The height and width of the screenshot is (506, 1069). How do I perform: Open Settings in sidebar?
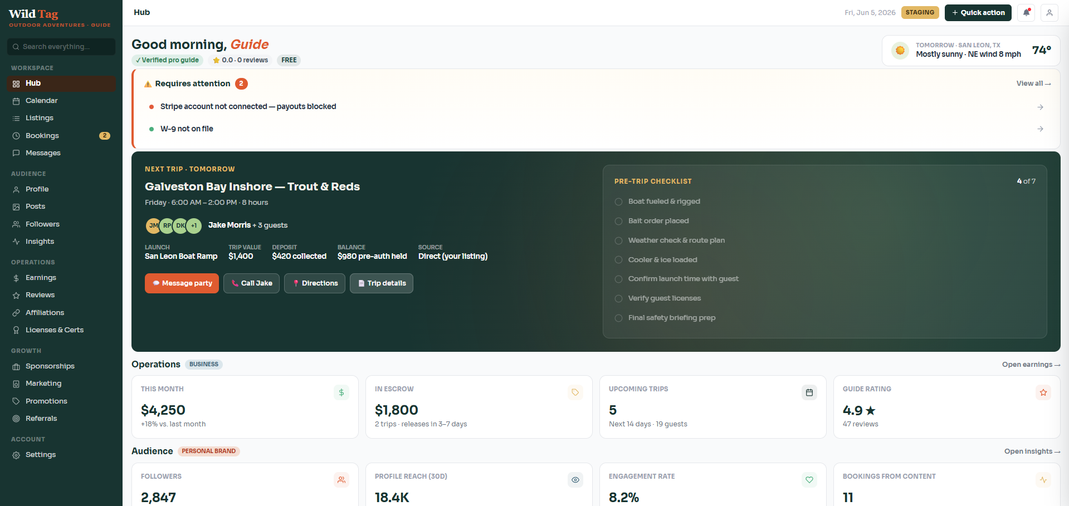[x=61, y=455]
